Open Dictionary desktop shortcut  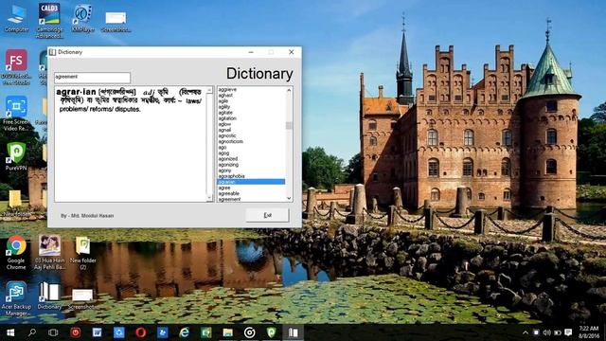click(49, 296)
